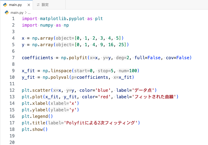The image size is (208, 145).
Task: Click 'plt' alias on line 1
Action: 99,19
